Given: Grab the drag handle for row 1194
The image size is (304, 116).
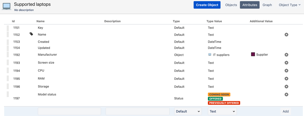Looking at the screenshot, I should tap(8, 70).
